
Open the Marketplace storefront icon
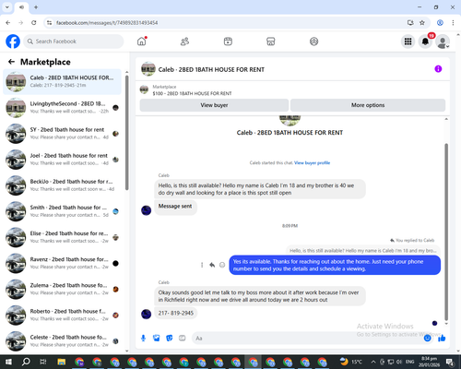tap(271, 42)
